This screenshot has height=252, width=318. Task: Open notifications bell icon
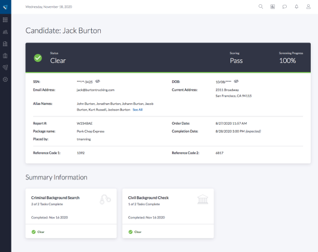(296, 7)
